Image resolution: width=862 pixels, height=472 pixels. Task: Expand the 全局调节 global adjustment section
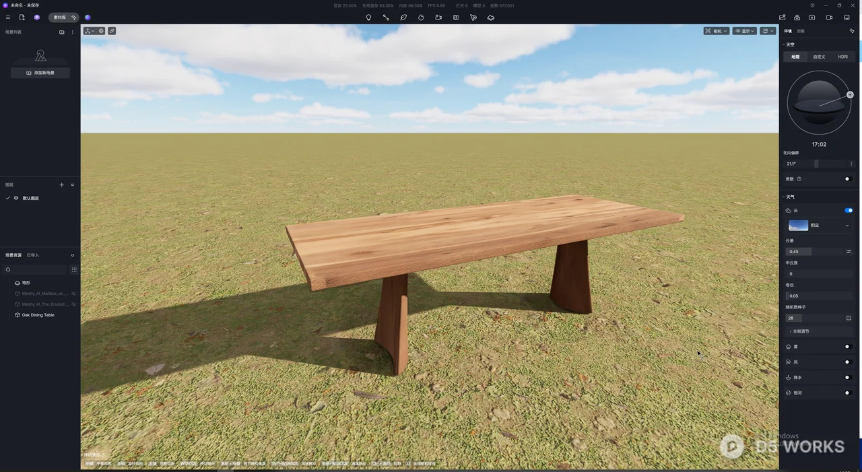[x=819, y=331]
